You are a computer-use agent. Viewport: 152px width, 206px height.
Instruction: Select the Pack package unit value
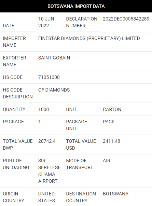tap(109, 122)
